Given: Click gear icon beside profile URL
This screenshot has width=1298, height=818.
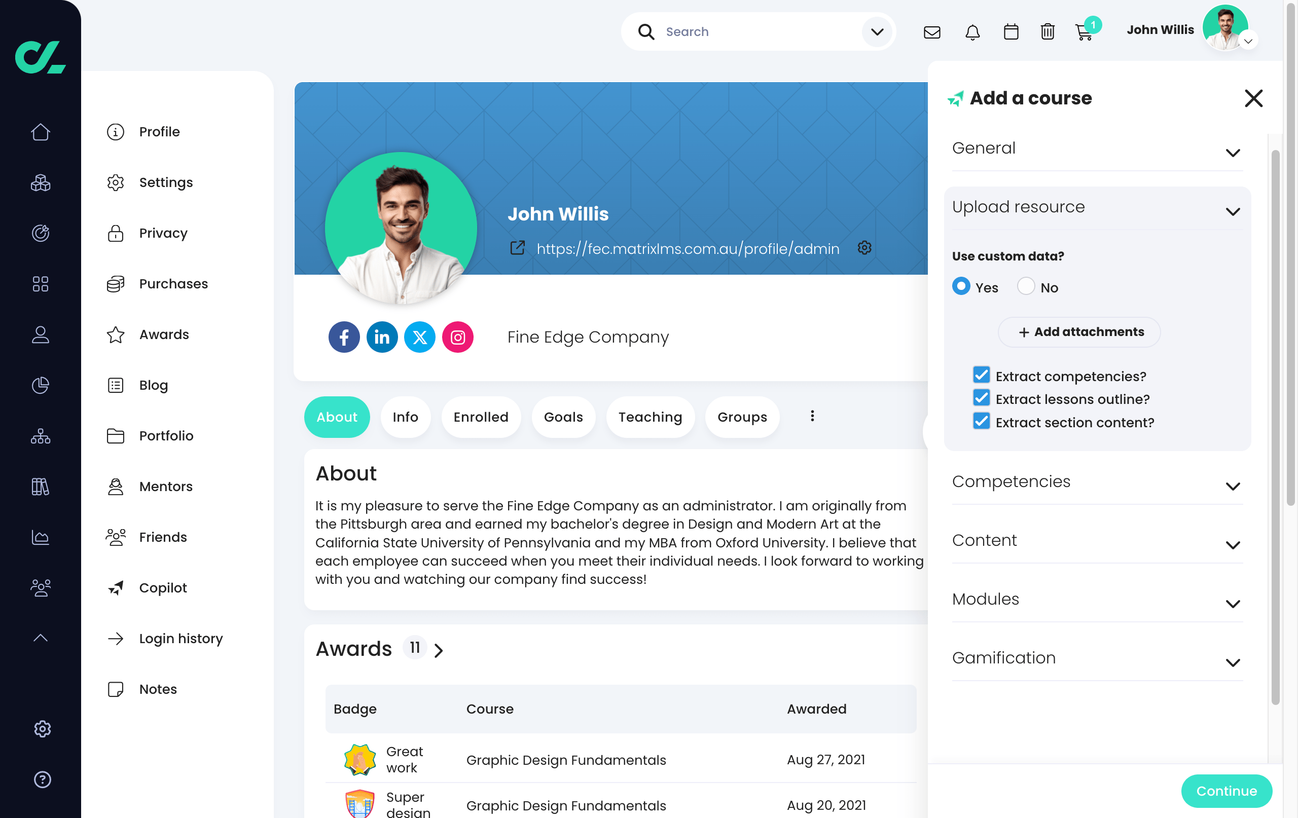Looking at the screenshot, I should click(x=864, y=248).
